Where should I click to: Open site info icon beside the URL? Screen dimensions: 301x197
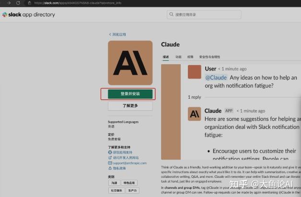pyautogui.click(x=29, y=3)
